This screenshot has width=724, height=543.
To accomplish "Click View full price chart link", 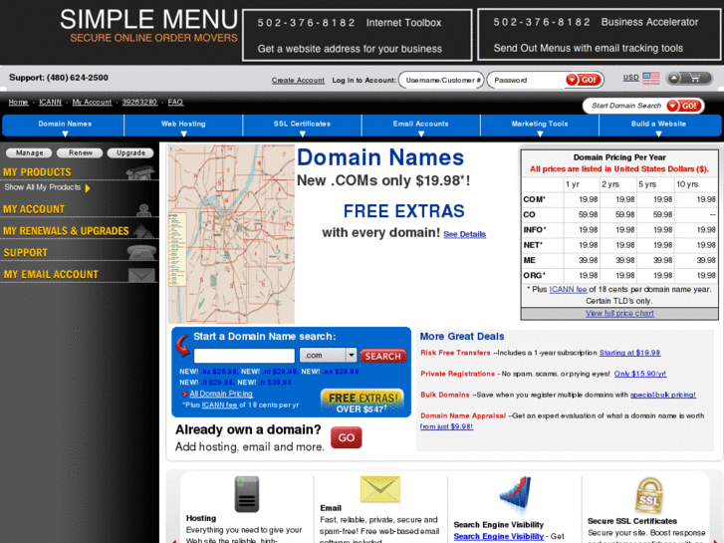I will coord(619,313).
